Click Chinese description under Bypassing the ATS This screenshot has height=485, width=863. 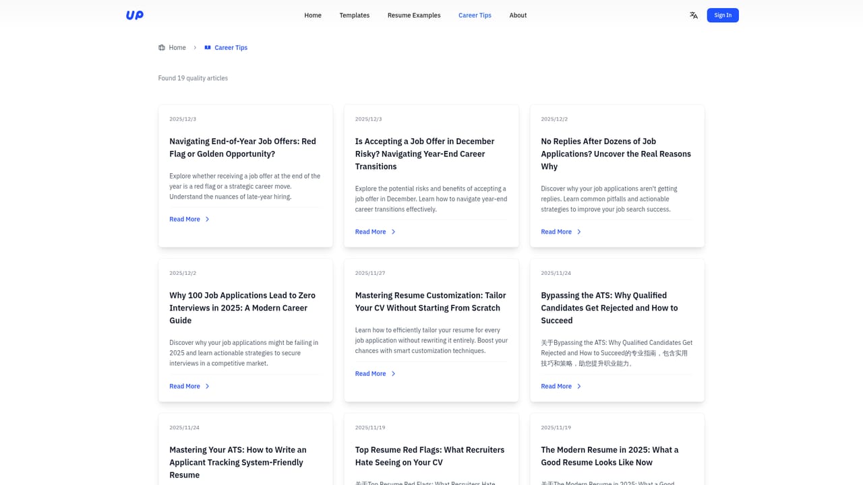tap(616, 353)
